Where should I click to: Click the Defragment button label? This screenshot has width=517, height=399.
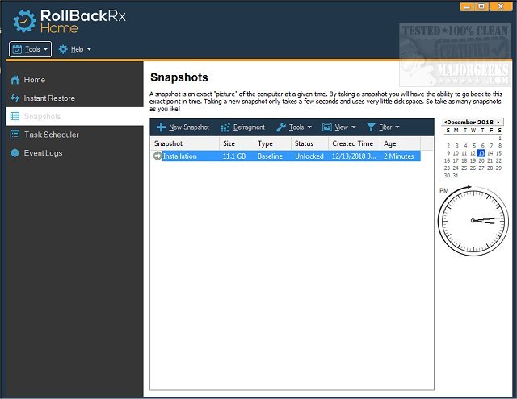(x=249, y=127)
